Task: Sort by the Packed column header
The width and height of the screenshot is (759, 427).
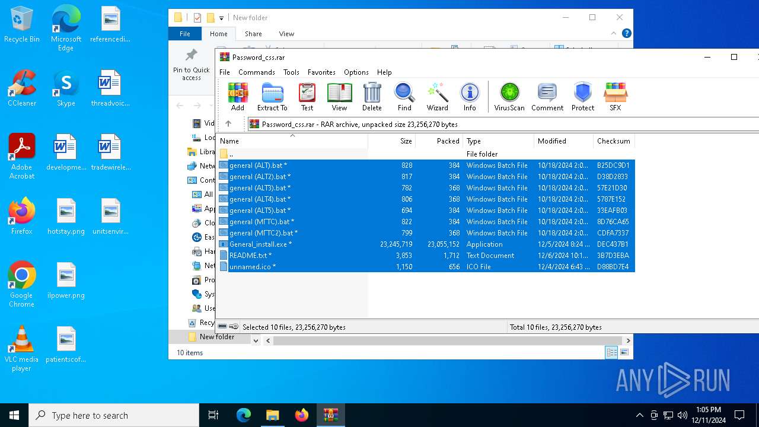Action: (439, 141)
